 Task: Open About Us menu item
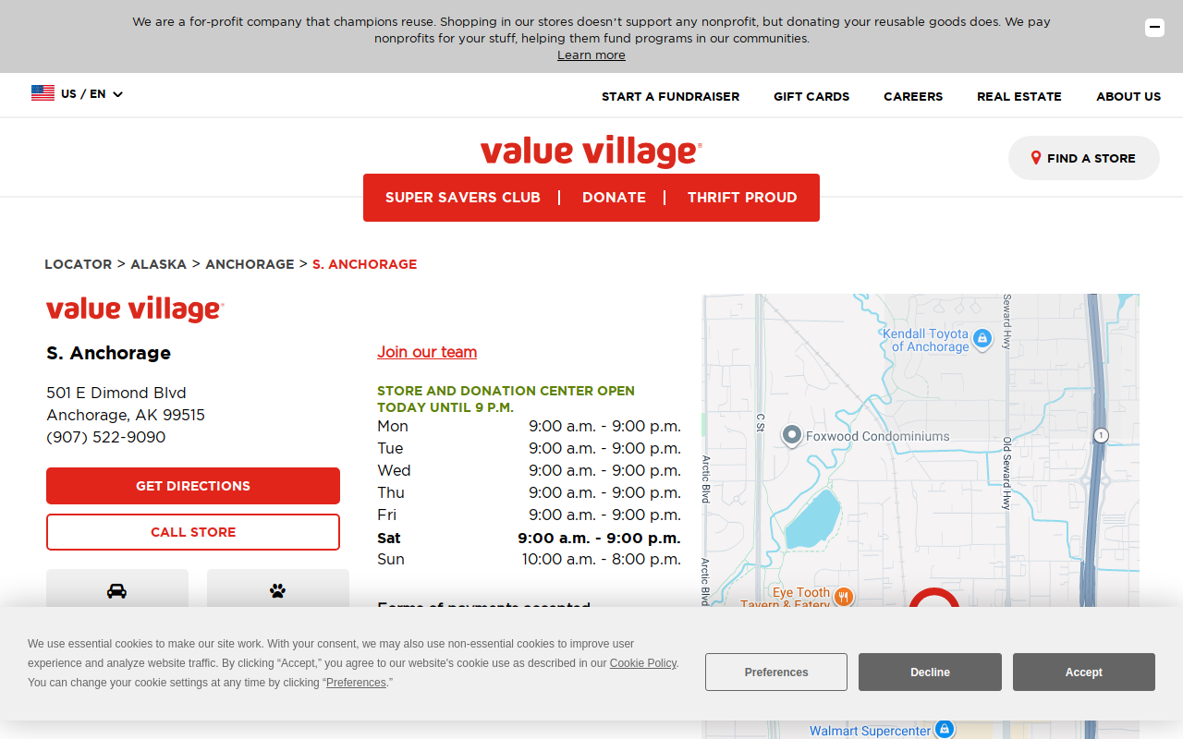click(x=1128, y=96)
